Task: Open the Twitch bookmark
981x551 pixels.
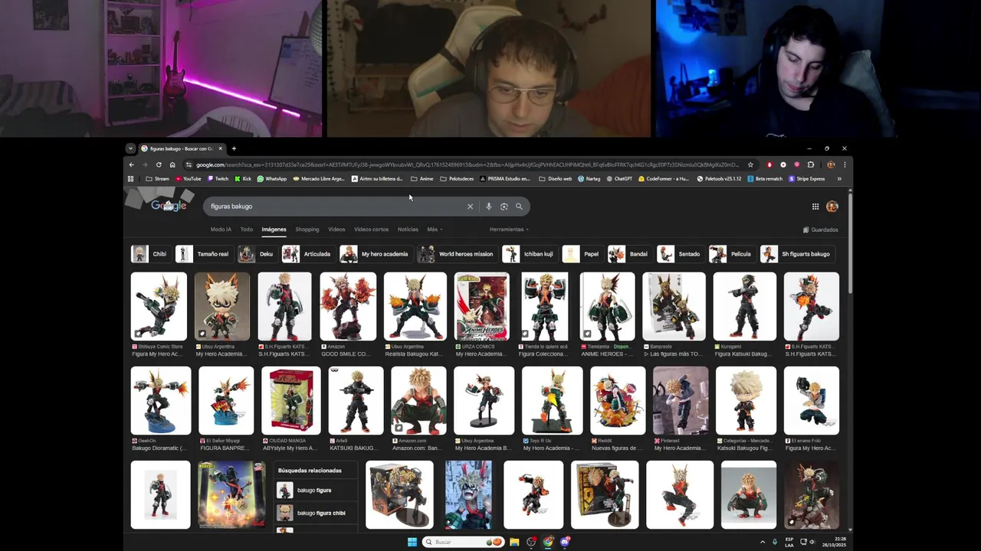Action: [x=218, y=179]
